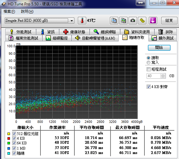Click the red 4 KB color swatch
179x159 pixels.
(9, 138)
